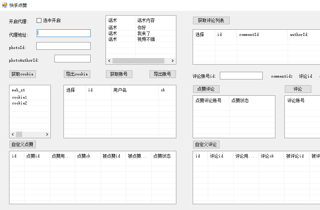This screenshot has height=210, width=320.
Task: Select the 你好 话术 row
Action: coord(141,28)
